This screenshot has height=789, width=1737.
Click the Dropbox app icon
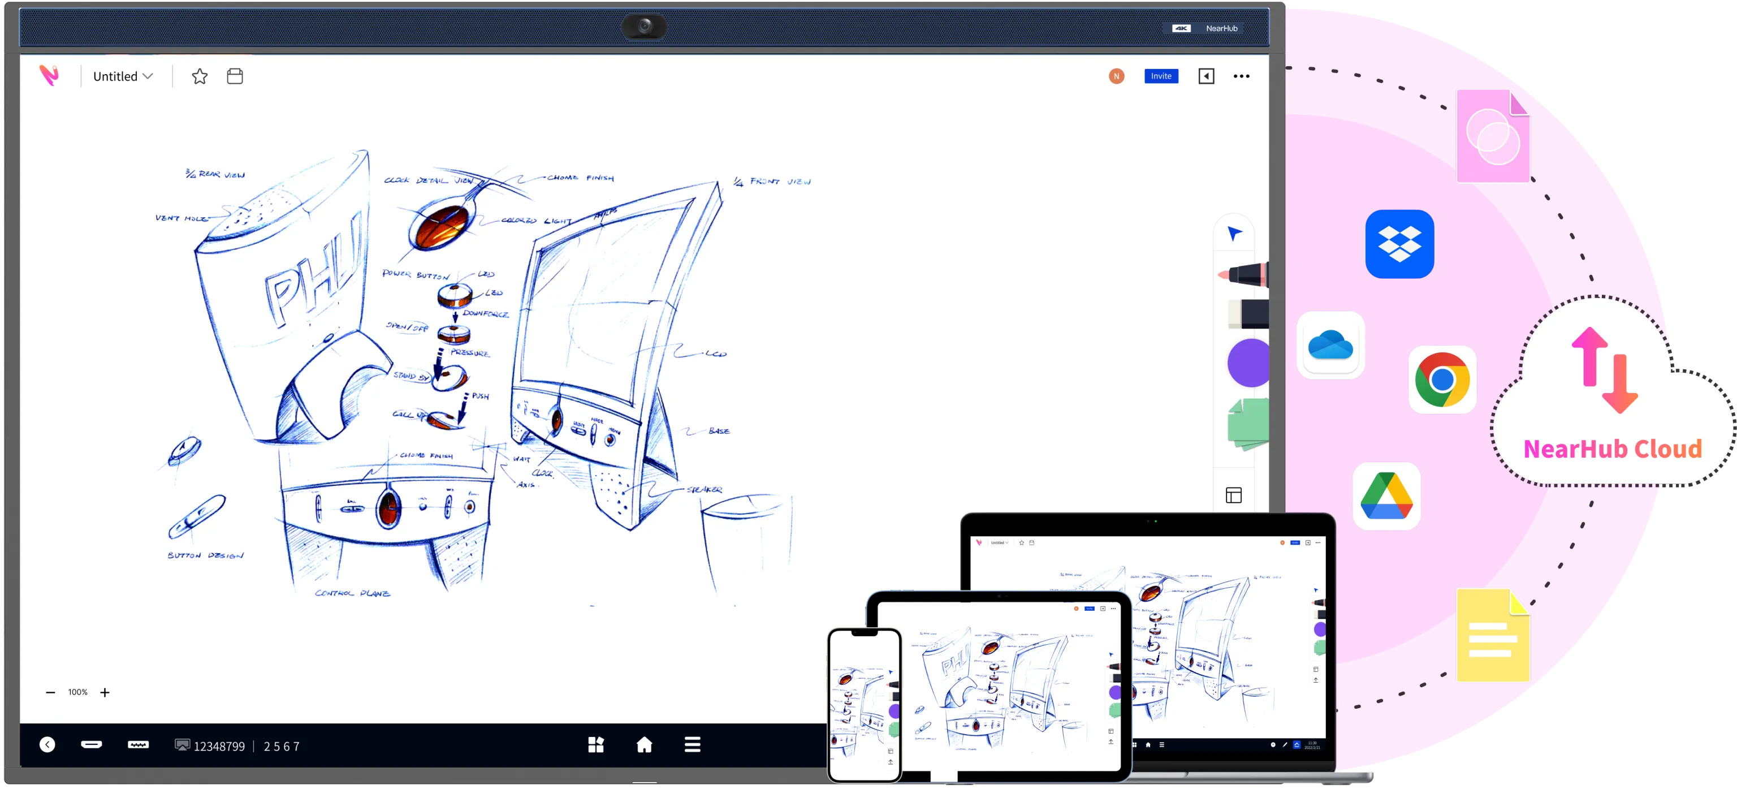[1399, 243]
